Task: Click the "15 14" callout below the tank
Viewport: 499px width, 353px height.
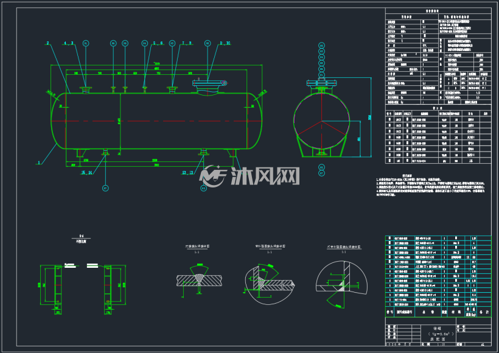Action: (x=86, y=172)
